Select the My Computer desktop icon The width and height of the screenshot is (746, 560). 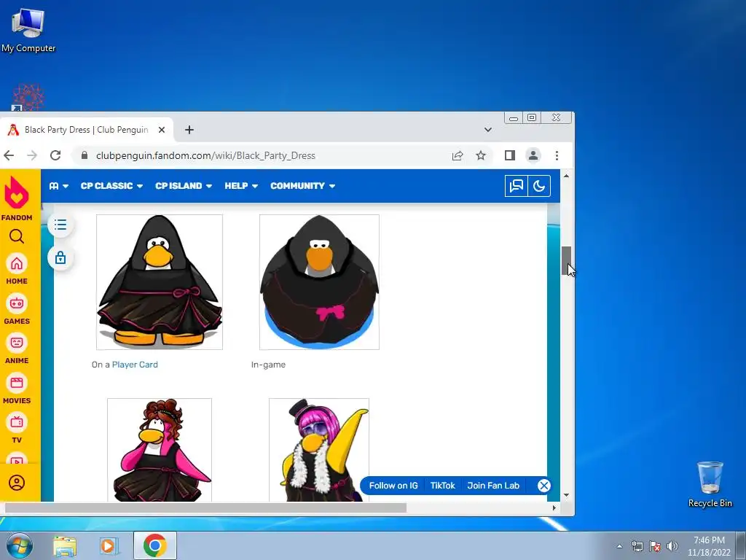pyautogui.click(x=28, y=29)
